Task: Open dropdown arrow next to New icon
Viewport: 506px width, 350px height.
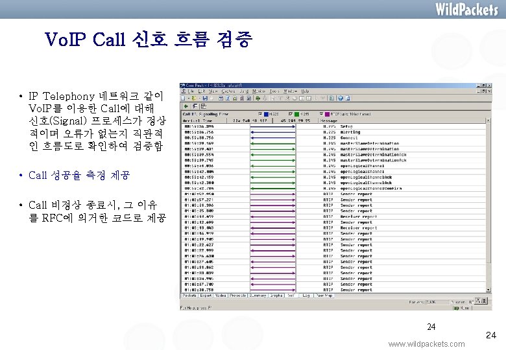Action: point(189,99)
